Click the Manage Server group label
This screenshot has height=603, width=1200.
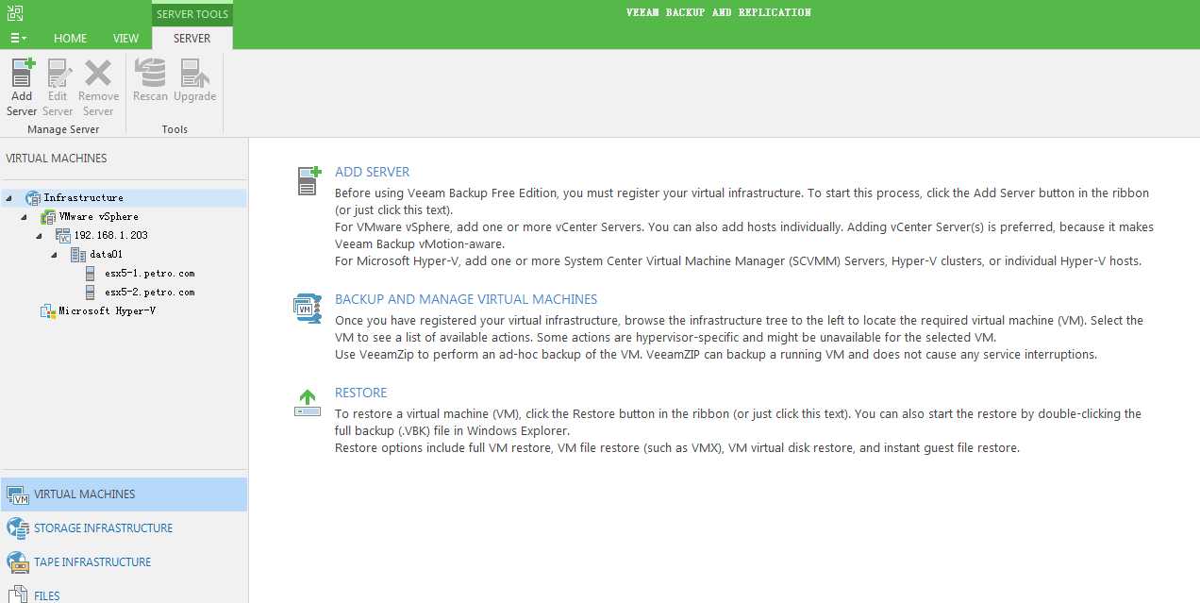pos(63,129)
